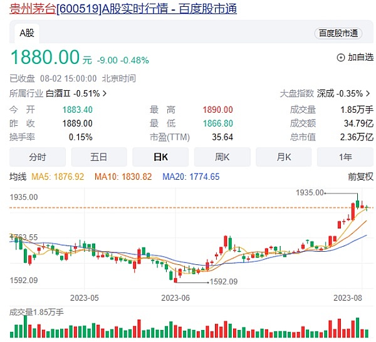
Task: Click the 白酒II -0.51% industry link
Action: tap(73, 93)
